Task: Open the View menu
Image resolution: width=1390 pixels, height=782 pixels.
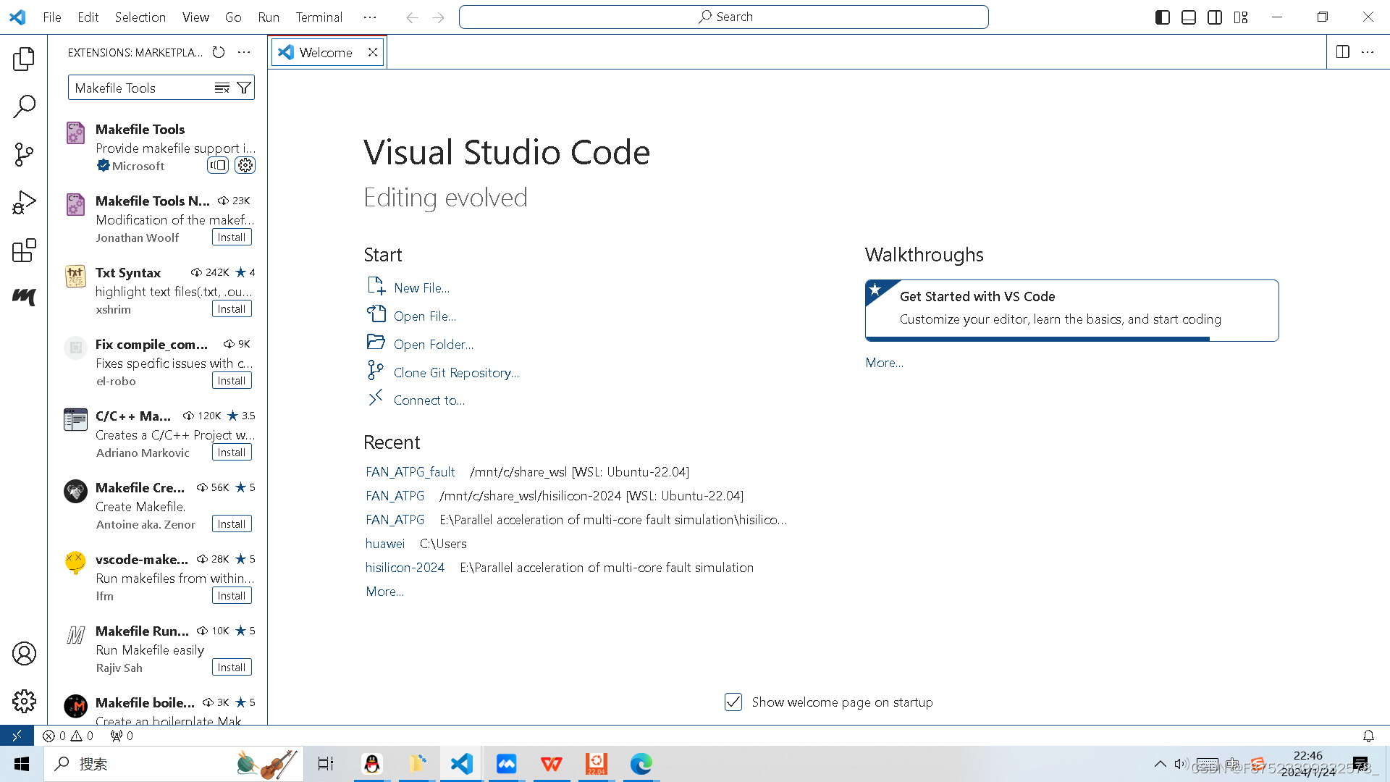Action: point(195,17)
